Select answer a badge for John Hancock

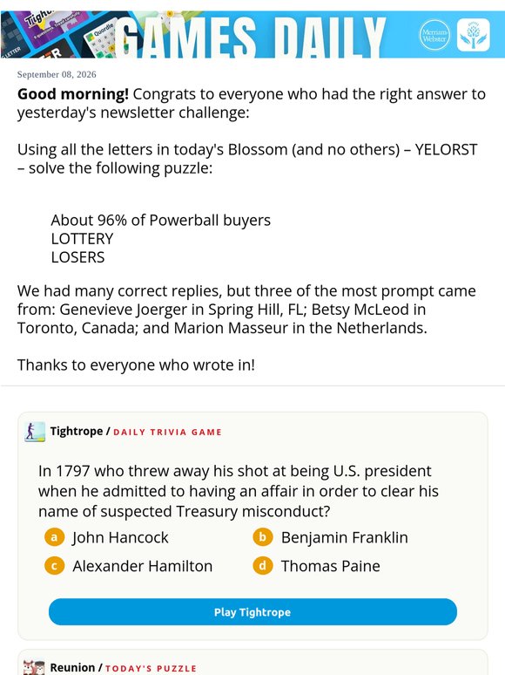pos(54,537)
